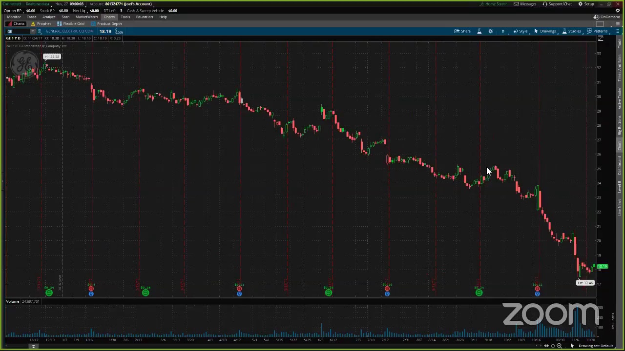
Task: Click the GE 1 Y D chart label
Action: [13, 39]
